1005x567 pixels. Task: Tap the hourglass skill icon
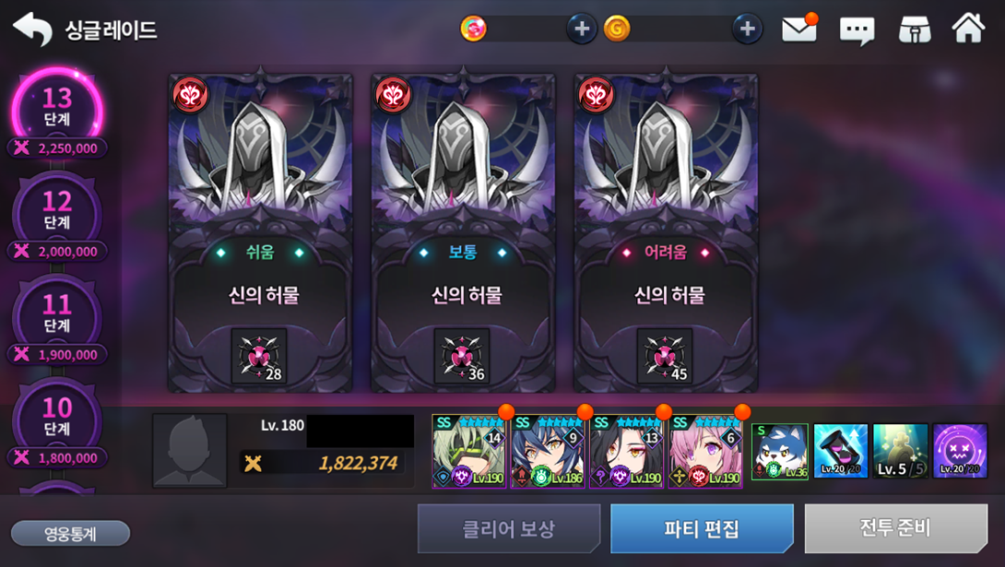840,451
